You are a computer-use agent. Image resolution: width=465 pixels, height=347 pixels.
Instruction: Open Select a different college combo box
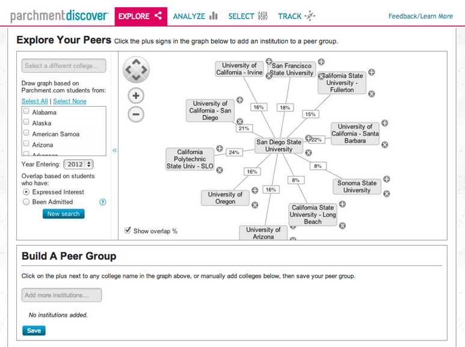point(64,66)
